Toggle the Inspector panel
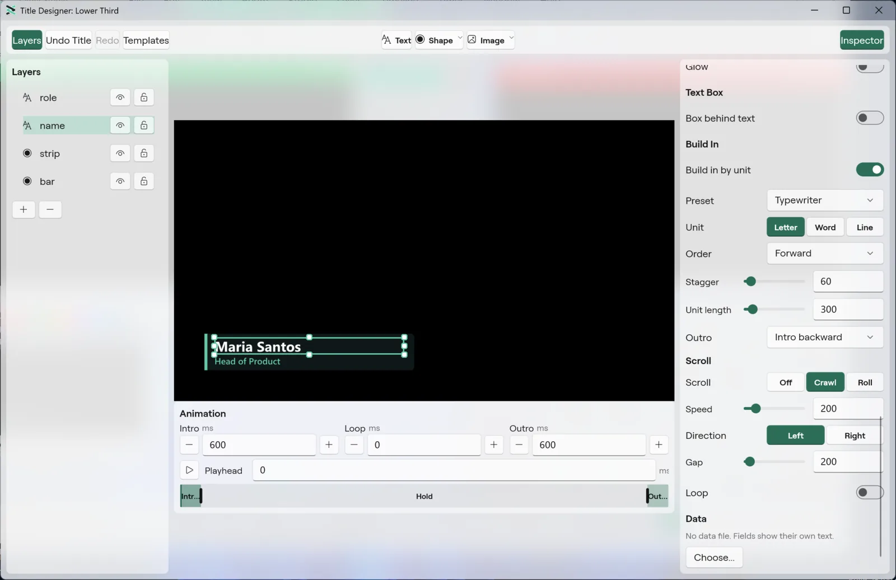Image resolution: width=896 pixels, height=580 pixels. pos(861,40)
